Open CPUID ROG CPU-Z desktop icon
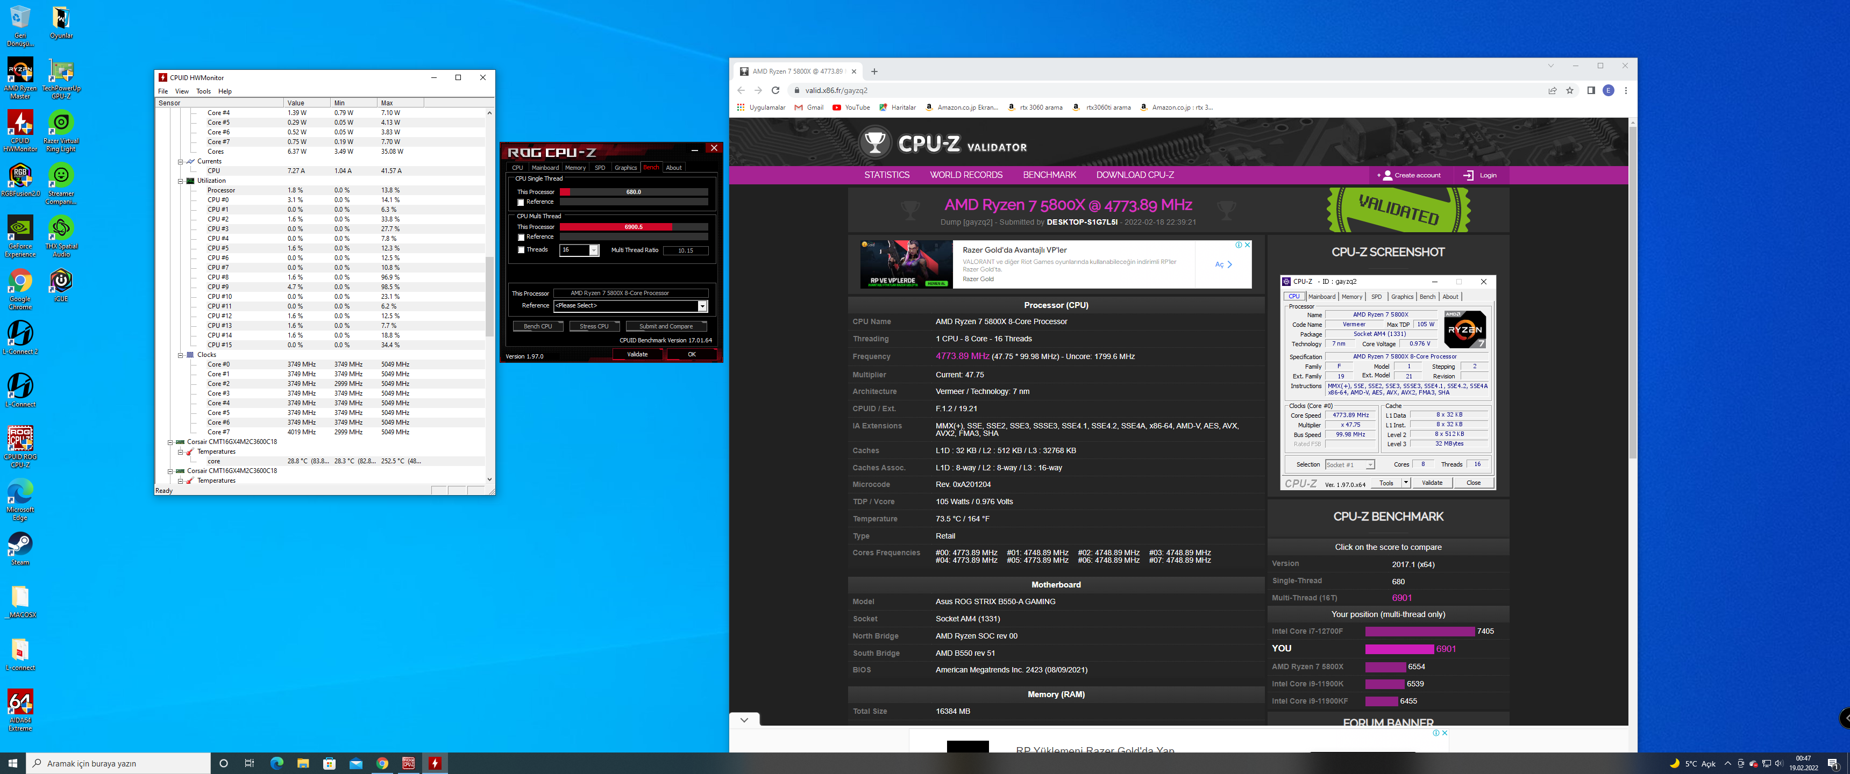The height and width of the screenshot is (774, 1850). pyautogui.click(x=20, y=447)
